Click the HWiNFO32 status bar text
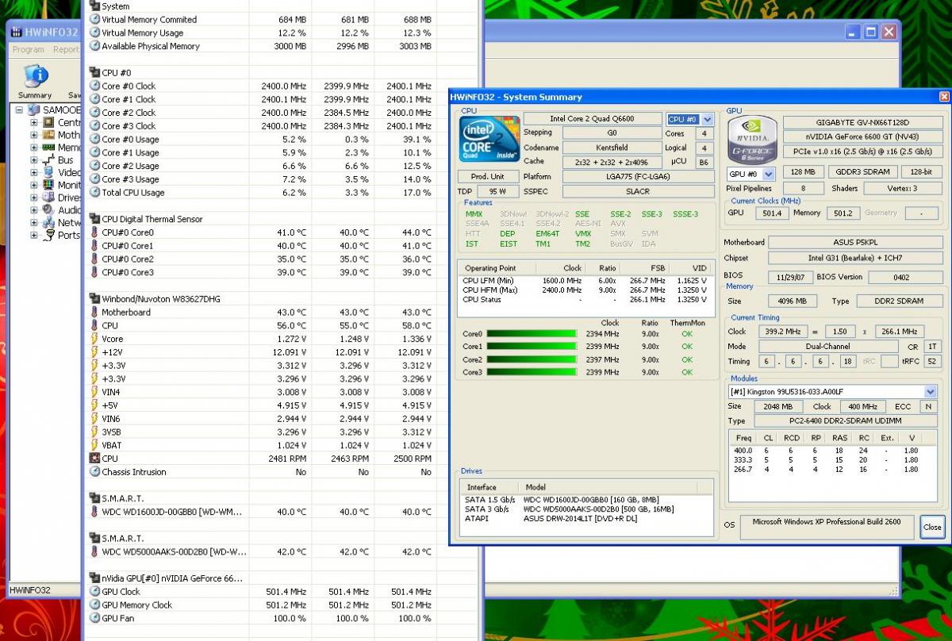This screenshot has width=952, height=641. tap(29, 590)
